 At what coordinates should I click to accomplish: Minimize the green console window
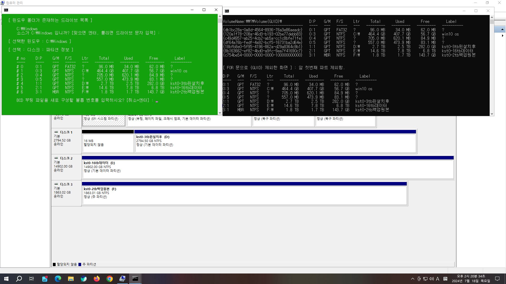pyautogui.click(x=192, y=10)
